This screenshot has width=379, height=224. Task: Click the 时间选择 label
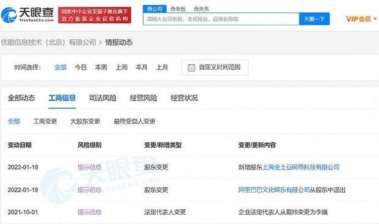tap(28, 67)
